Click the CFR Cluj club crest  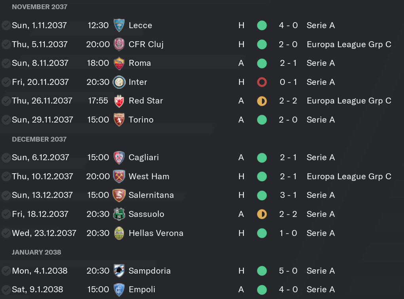[x=119, y=44]
